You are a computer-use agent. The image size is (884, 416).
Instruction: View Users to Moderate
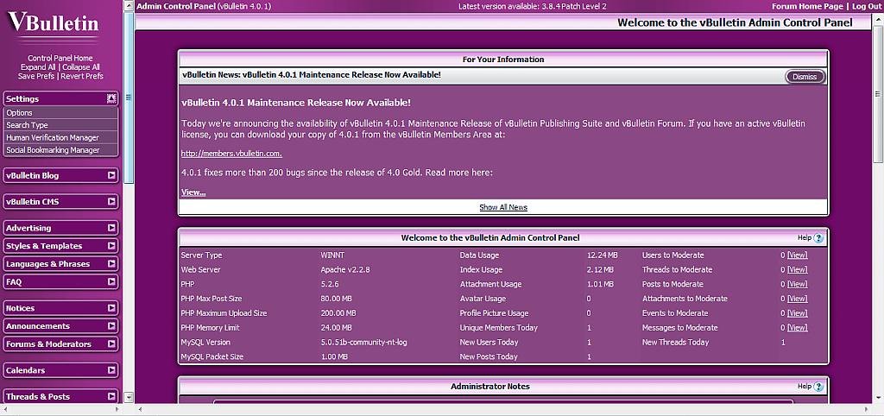(797, 255)
